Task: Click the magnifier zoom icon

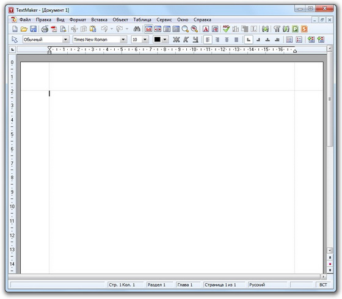Action: (x=185, y=29)
